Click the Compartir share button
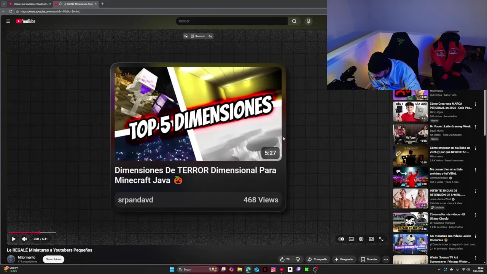The image size is (487, 274). [317, 259]
